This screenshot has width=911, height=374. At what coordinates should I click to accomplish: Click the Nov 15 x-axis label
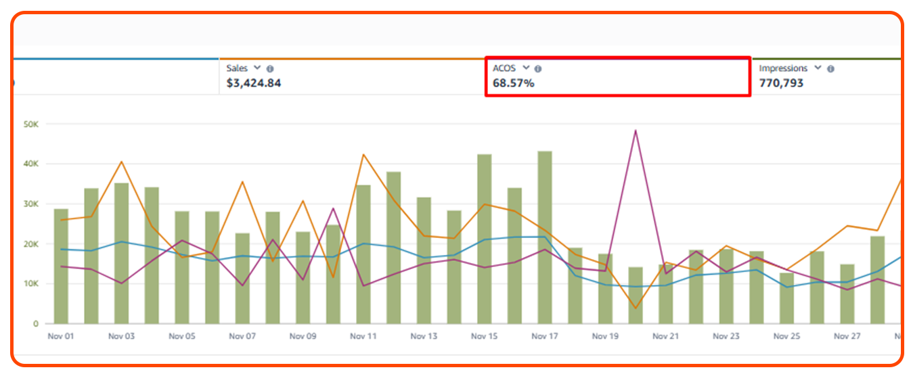click(485, 335)
